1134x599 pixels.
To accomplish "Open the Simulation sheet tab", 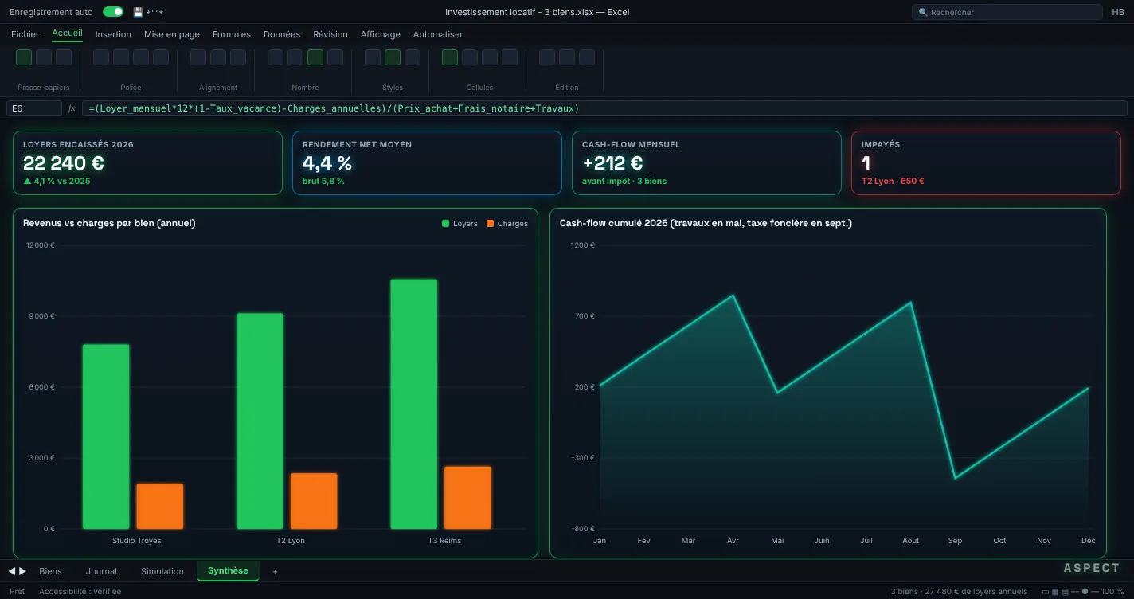I will (x=162, y=571).
